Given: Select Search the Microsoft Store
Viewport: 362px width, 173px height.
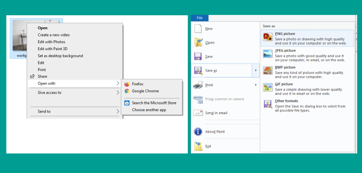Looking at the screenshot, I should point(154,103).
